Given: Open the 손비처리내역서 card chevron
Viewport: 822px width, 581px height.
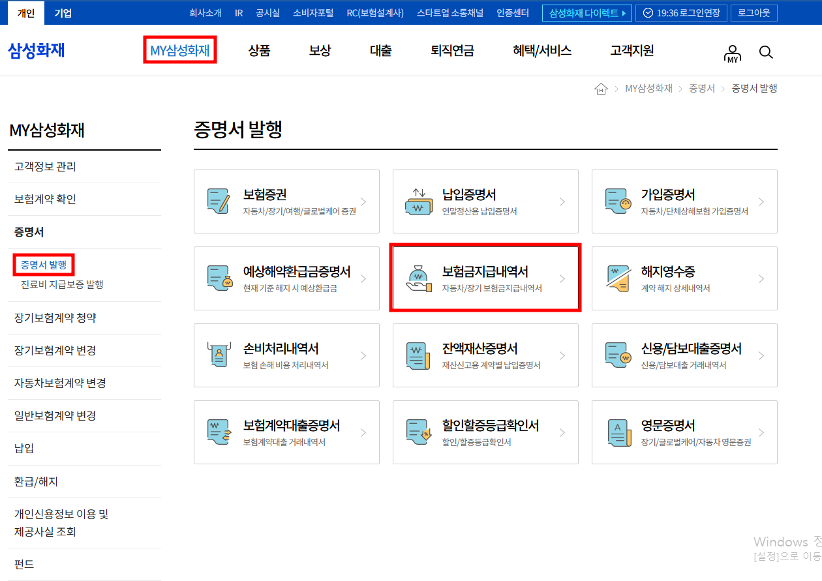Looking at the screenshot, I should tap(363, 355).
